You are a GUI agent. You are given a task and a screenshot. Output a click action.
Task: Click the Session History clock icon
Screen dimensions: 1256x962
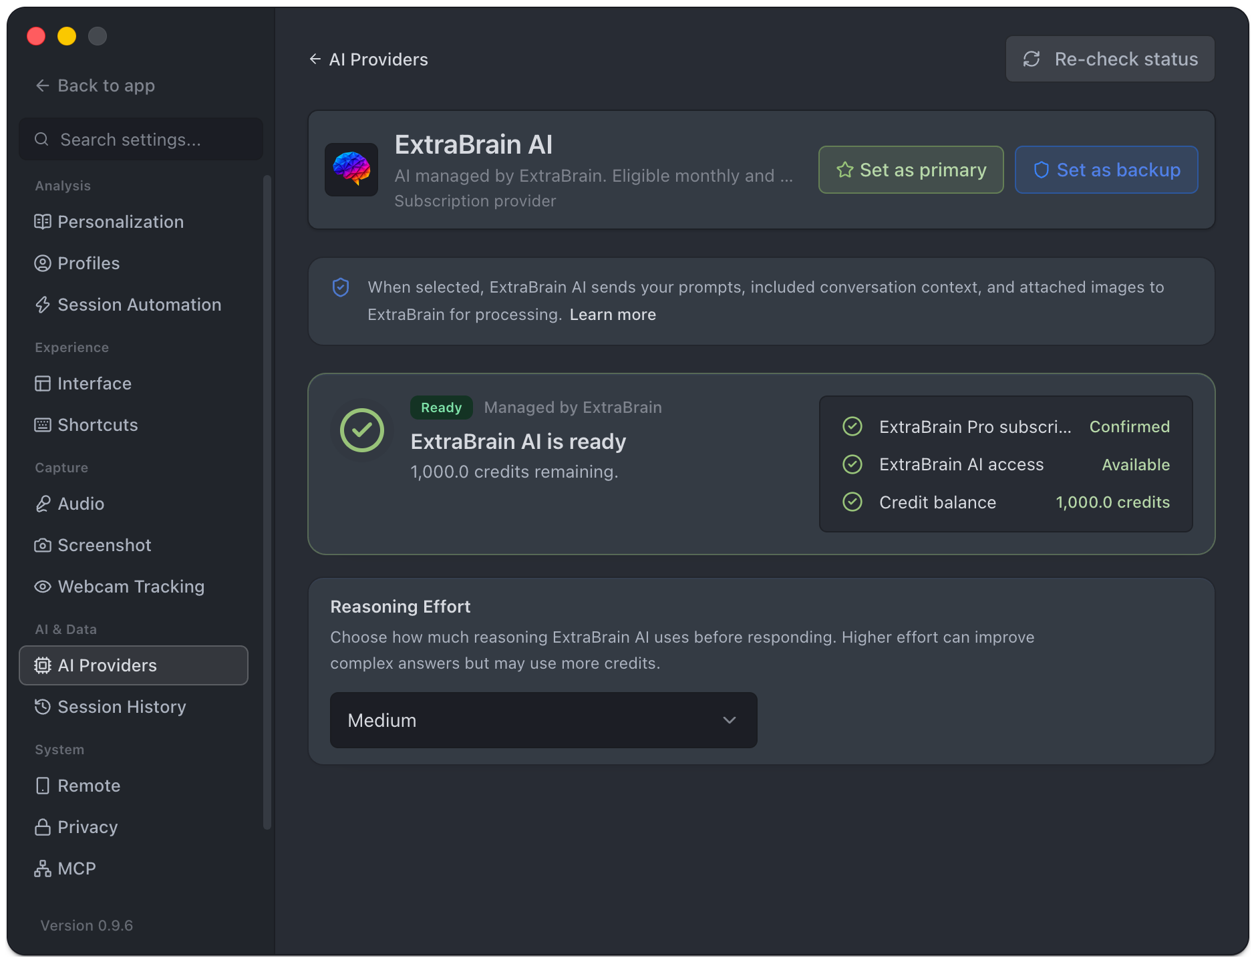pos(43,707)
